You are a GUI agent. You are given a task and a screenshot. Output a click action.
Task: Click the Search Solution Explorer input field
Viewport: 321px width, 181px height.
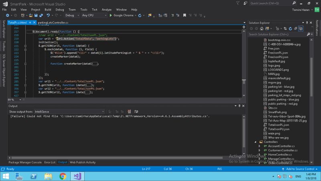pos(278,35)
